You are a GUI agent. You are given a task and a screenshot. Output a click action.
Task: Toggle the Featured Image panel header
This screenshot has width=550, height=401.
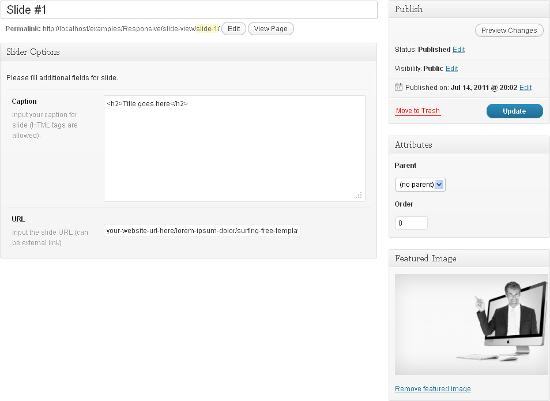(x=469, y=258)
